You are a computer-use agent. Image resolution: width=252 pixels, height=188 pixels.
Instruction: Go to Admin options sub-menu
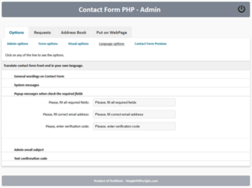click(x=18, y=44)
